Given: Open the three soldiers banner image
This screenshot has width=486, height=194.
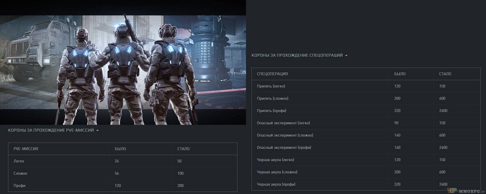Looking at the screenshot, I should coord(123,70).
